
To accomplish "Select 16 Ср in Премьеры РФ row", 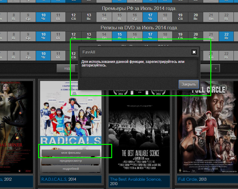I will (135, 17).
